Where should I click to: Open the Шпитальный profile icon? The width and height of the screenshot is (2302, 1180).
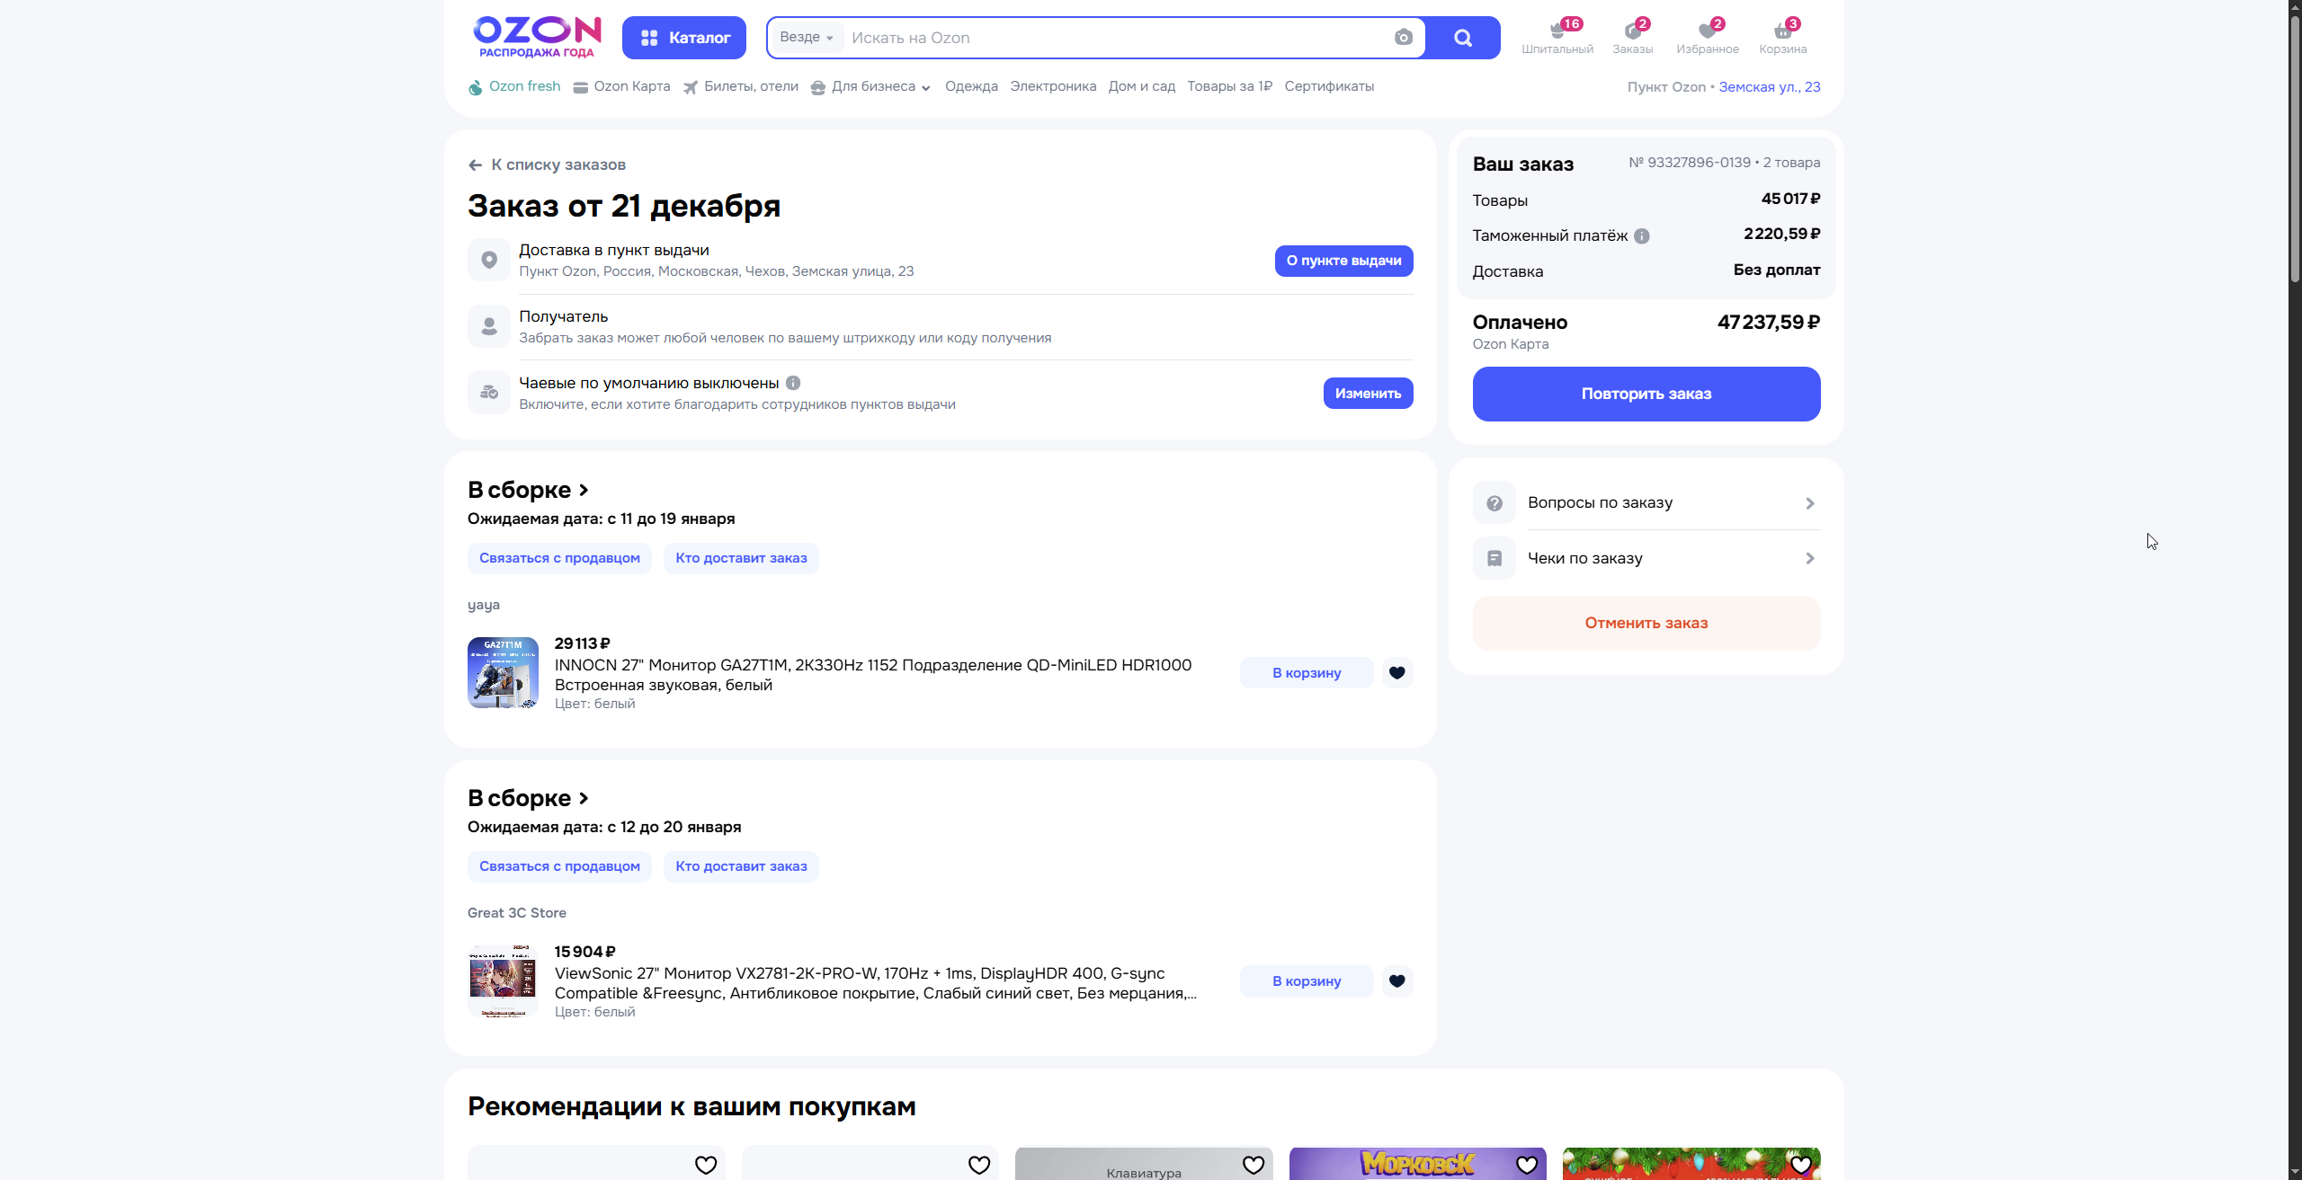[x=1557, y=37]
